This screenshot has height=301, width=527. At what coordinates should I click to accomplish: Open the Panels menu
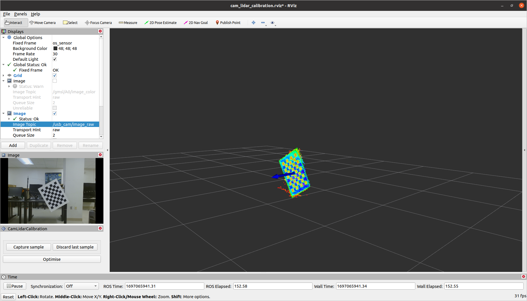[20, 14]
